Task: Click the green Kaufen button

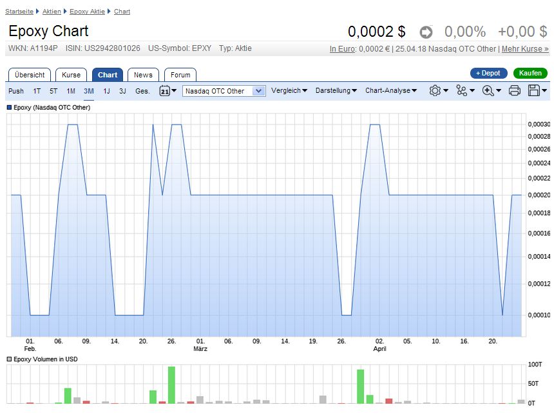Action: (530, 74)
